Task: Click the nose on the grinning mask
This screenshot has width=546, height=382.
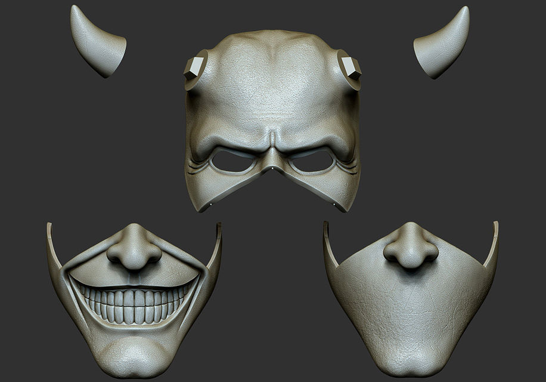Action: pos(134,247)
